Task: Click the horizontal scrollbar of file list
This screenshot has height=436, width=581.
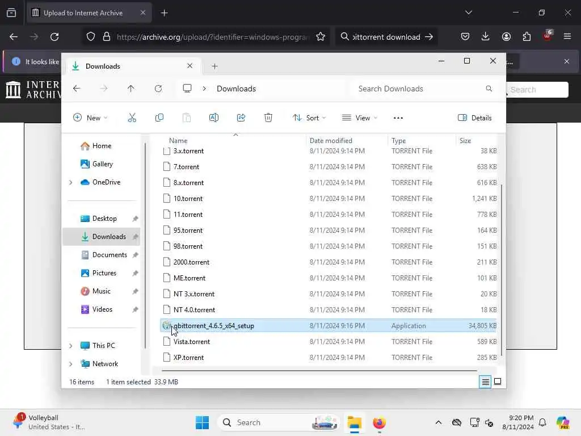Action: (x=319, y=370)
